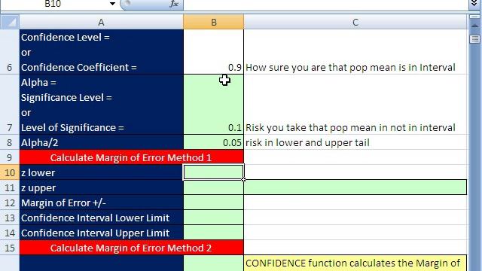Click cell containing 0.05
This screenshot has width=482, height=271.
tap(214, 142)
